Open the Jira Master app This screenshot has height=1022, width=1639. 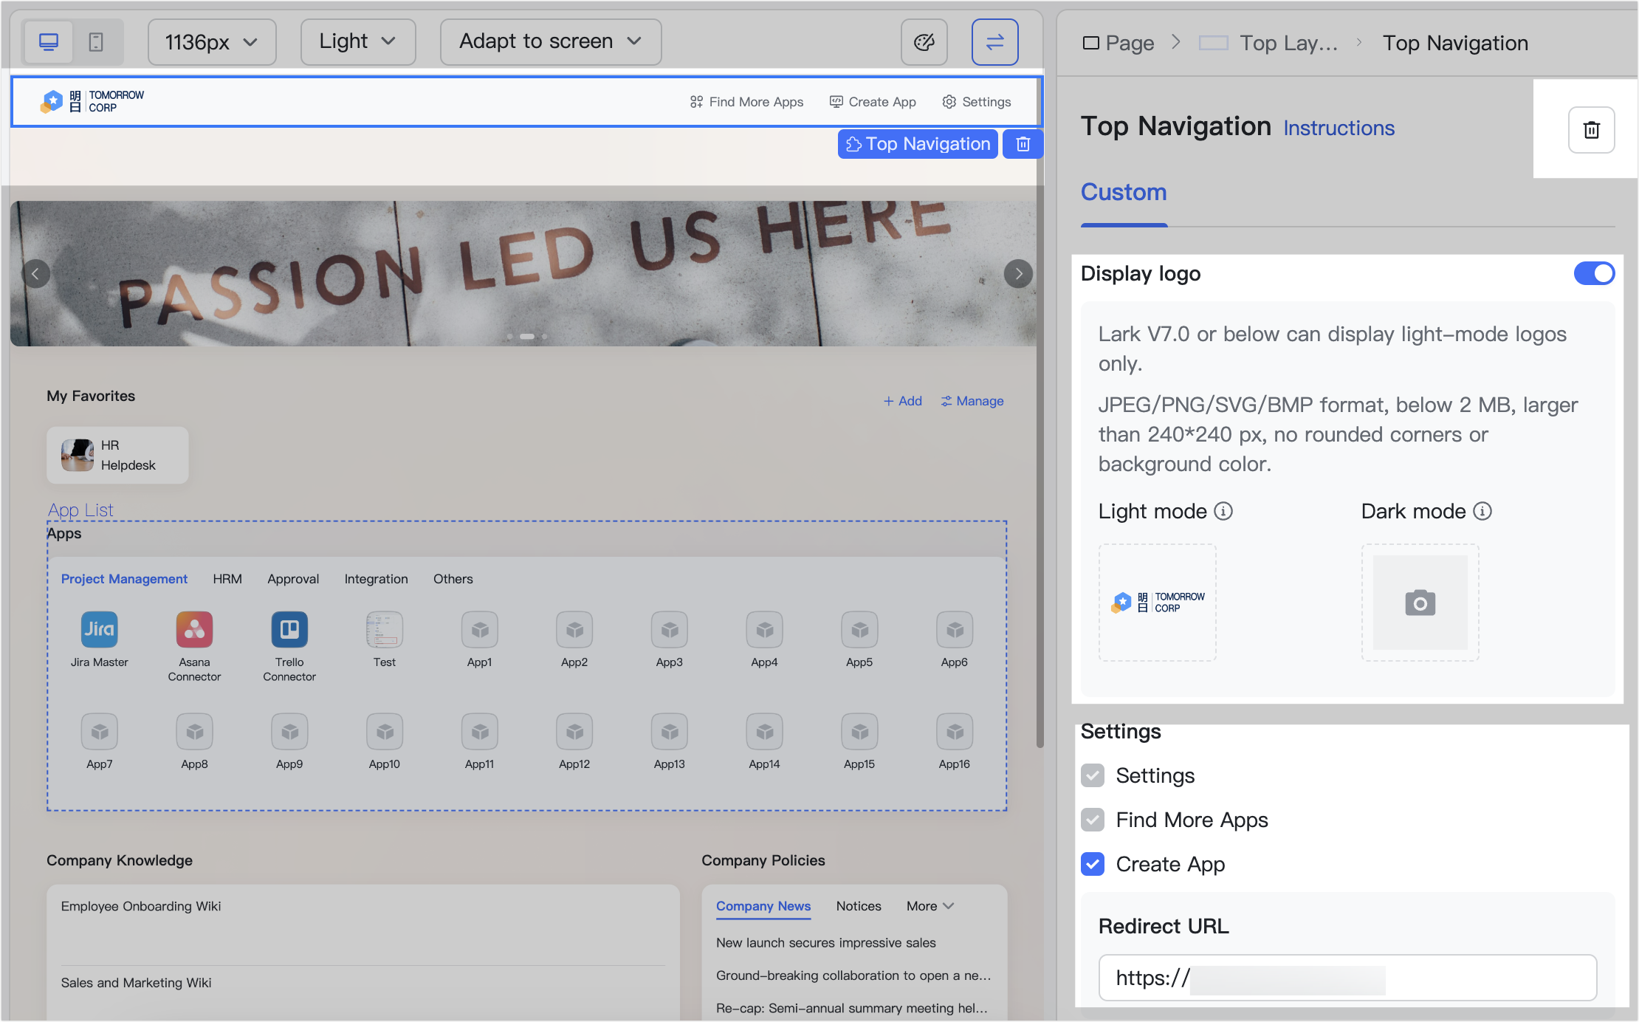(99, 629)
